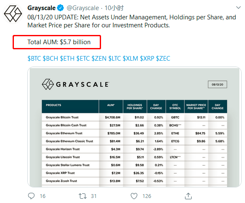Open the $XRP cashtag link
The height and width of the screenshot is (203, 245).
click(x=147, y=59)
